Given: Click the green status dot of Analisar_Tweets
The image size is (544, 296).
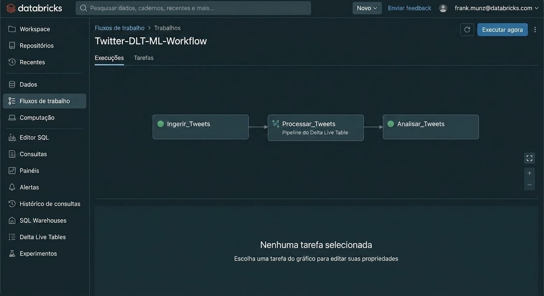Looking at the screenshot, I should click(391, 124).
